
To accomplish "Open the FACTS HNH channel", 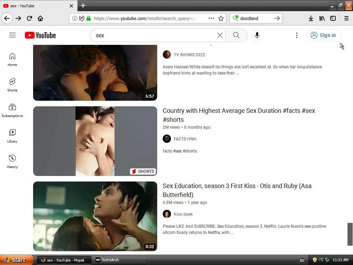I will [x=185, y=139].
